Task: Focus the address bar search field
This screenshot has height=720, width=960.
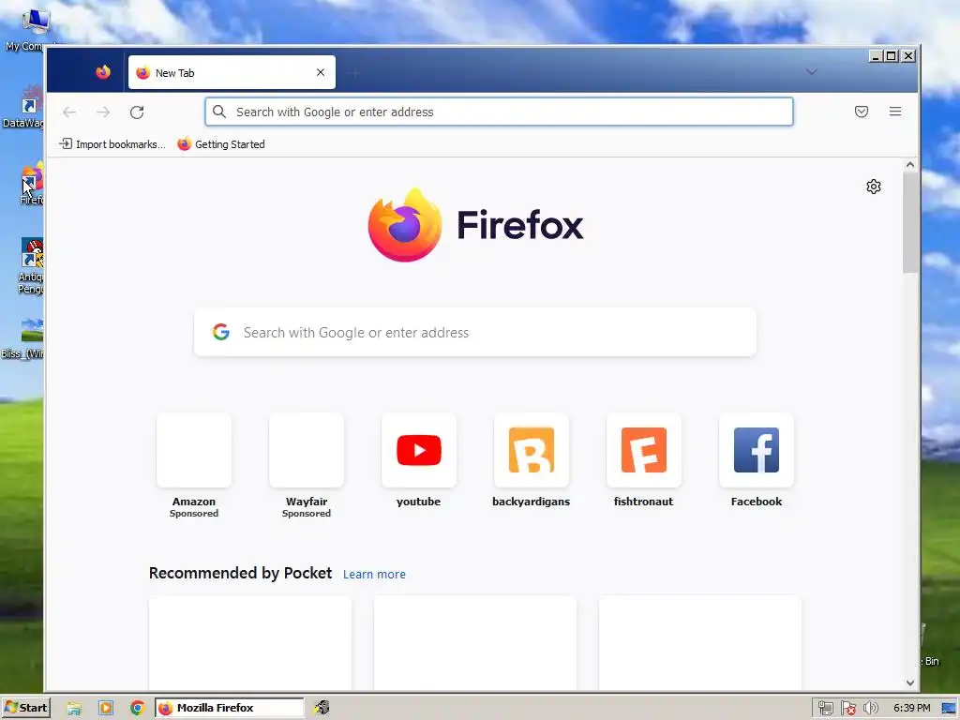Action: tap(499, 112)
